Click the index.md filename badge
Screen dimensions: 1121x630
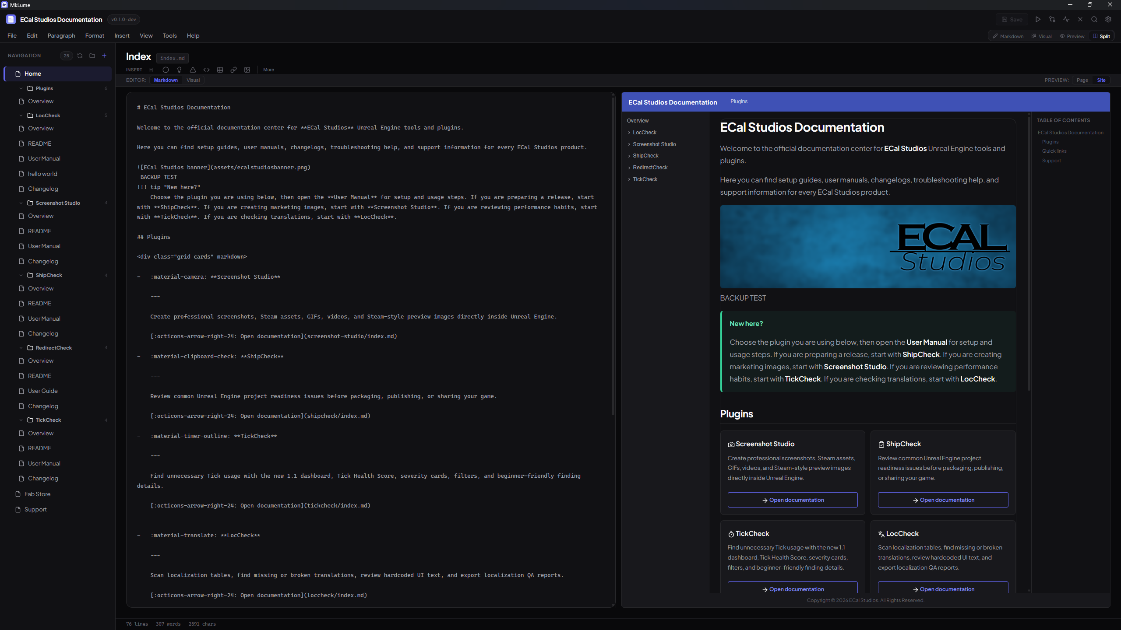point(172,58)
